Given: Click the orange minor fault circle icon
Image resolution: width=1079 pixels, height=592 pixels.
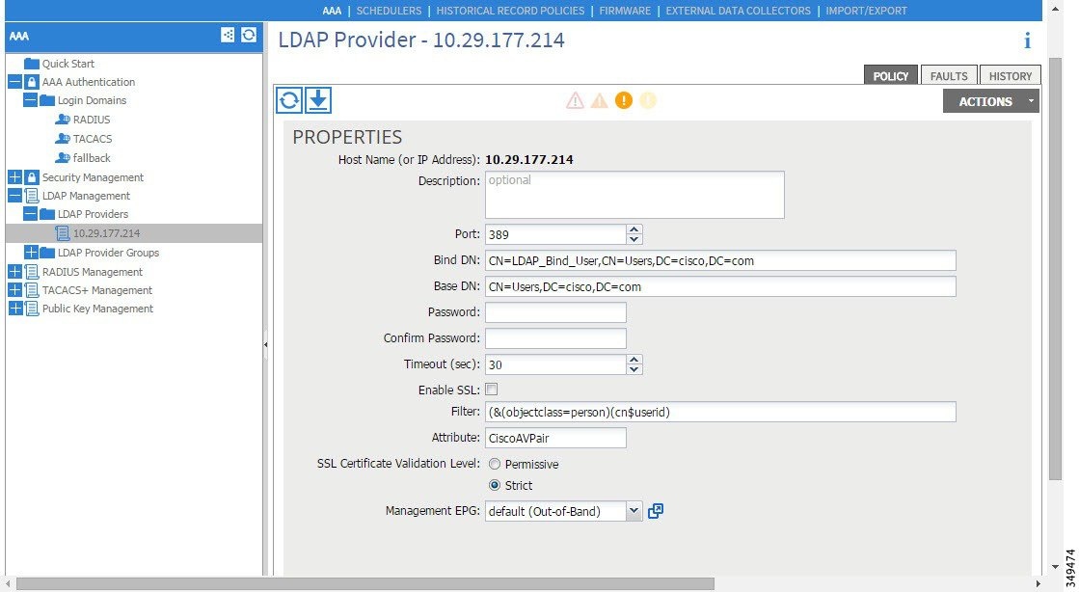Looking at the screenshot, I should pyautogui.click(x=624, y=100).
